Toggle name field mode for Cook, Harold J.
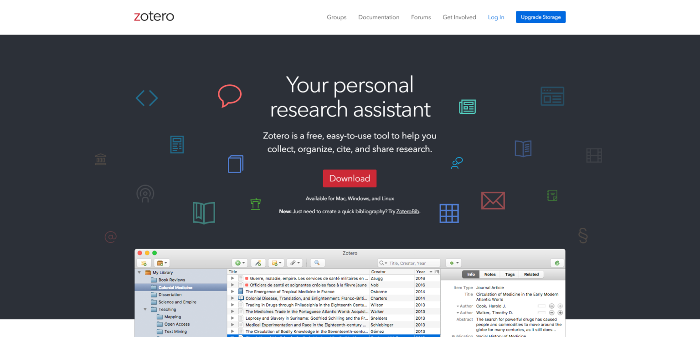This screenshot has width=700, height=337. point(541,306)
